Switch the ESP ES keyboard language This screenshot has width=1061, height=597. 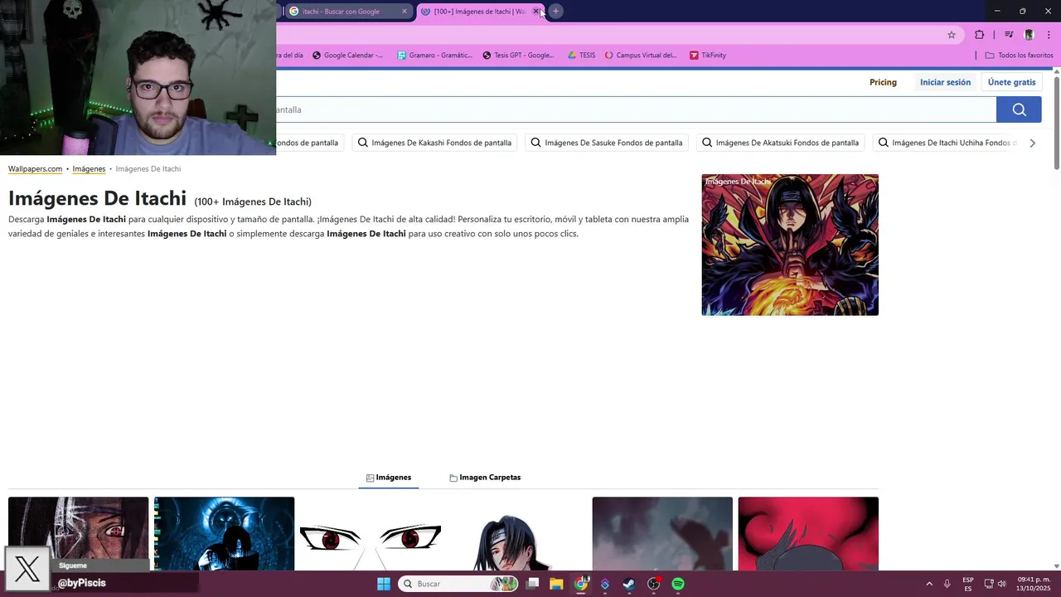(x=968, y=584)
